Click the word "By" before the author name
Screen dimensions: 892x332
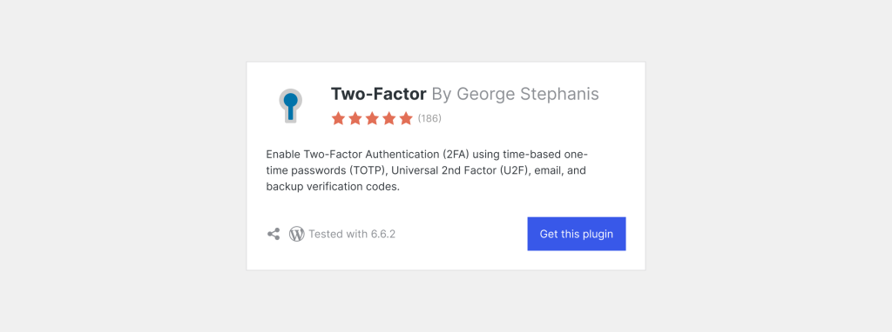coord(442,94)
